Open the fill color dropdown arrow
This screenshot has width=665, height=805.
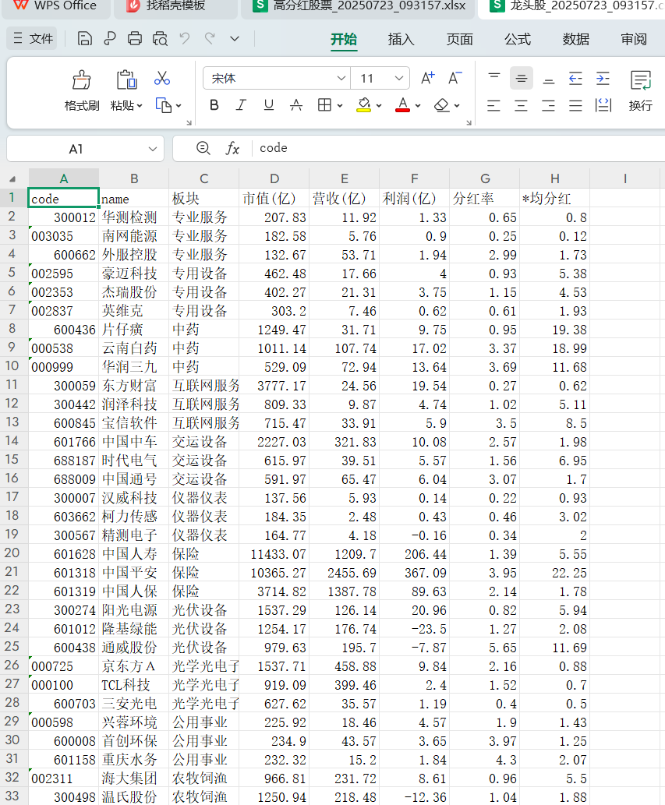click(379, 106)
